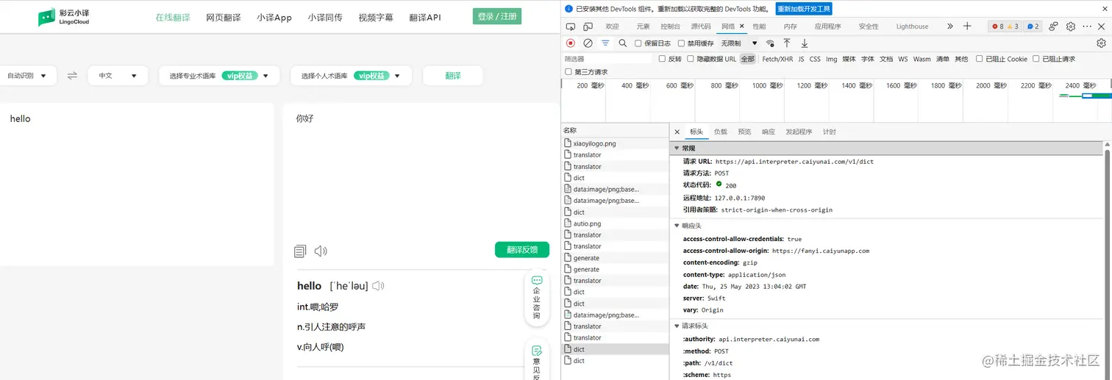1112x380 pixels.
Task: Enable the 反转 filter checkbox
Action: coord(662,59)
